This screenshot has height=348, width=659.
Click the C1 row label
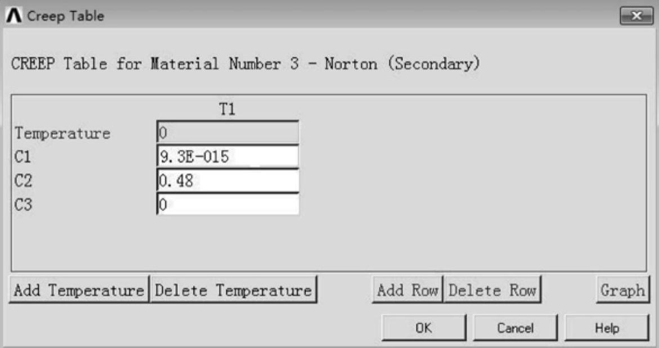[x=23, y=157]
